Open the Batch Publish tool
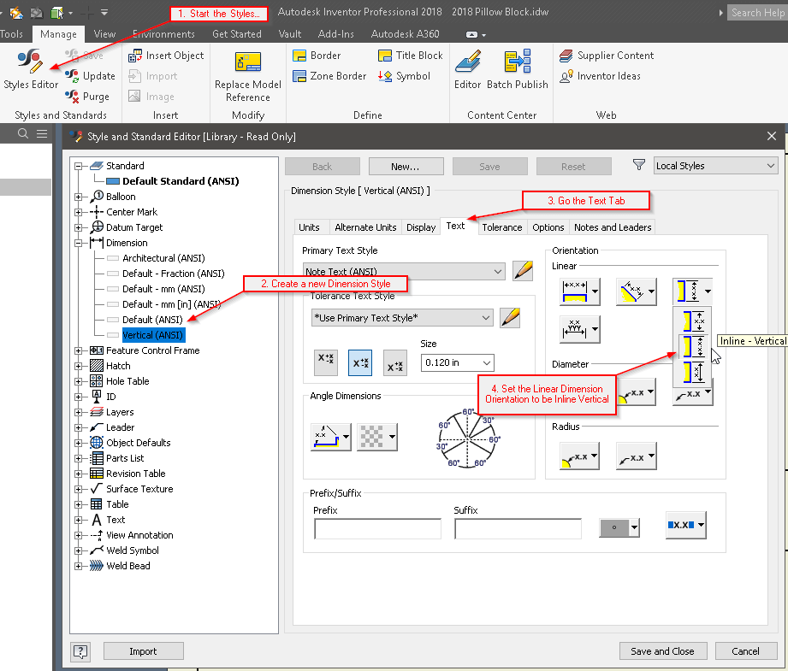 (517, 70)
